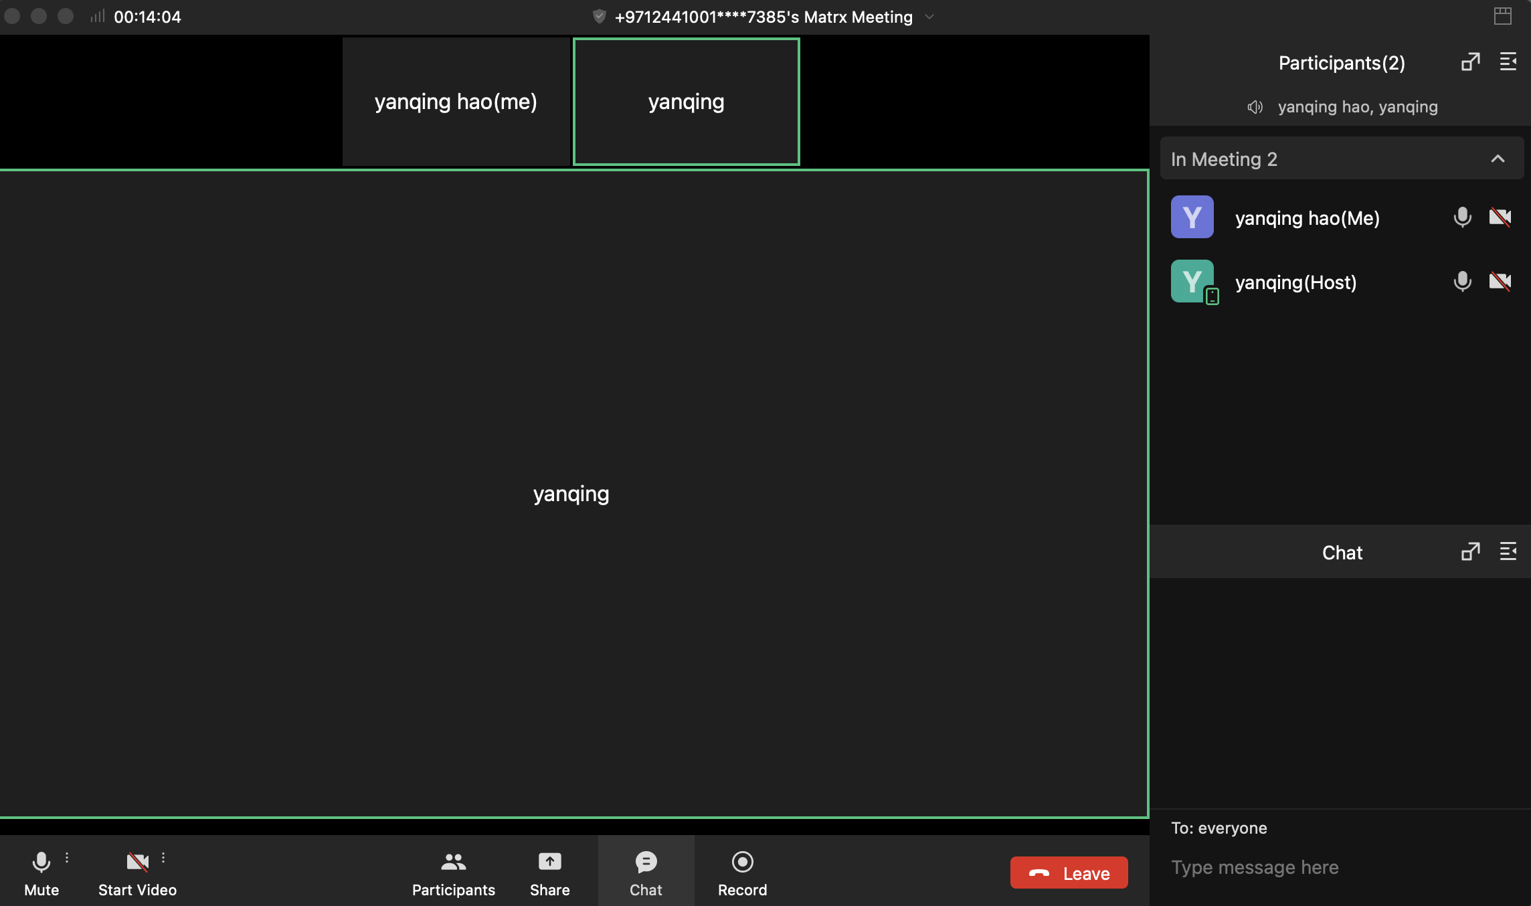This screenshot has height=906, width=1531.
Task: Pop out the Chat panel
Action: click(1470, 552)
